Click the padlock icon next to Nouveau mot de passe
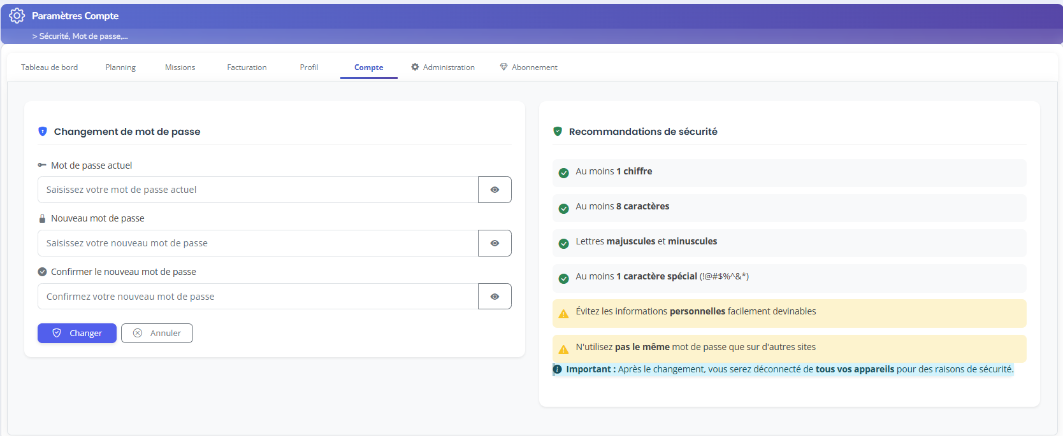The width and height of the screenshot is (1063, 436). (42, 218)
